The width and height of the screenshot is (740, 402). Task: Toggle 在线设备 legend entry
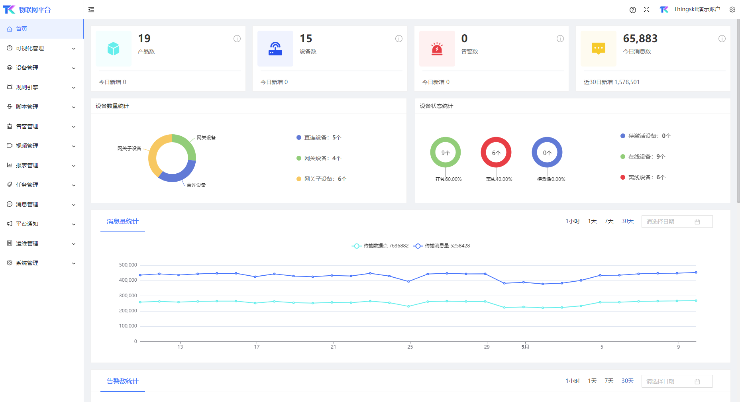tap(643, 157)
